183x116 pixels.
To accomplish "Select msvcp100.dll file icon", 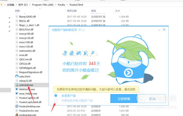I will click(x=17, y=34).
